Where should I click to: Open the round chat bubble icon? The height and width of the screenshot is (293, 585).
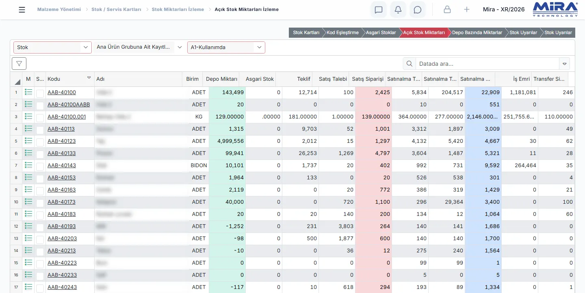[418, 10]
